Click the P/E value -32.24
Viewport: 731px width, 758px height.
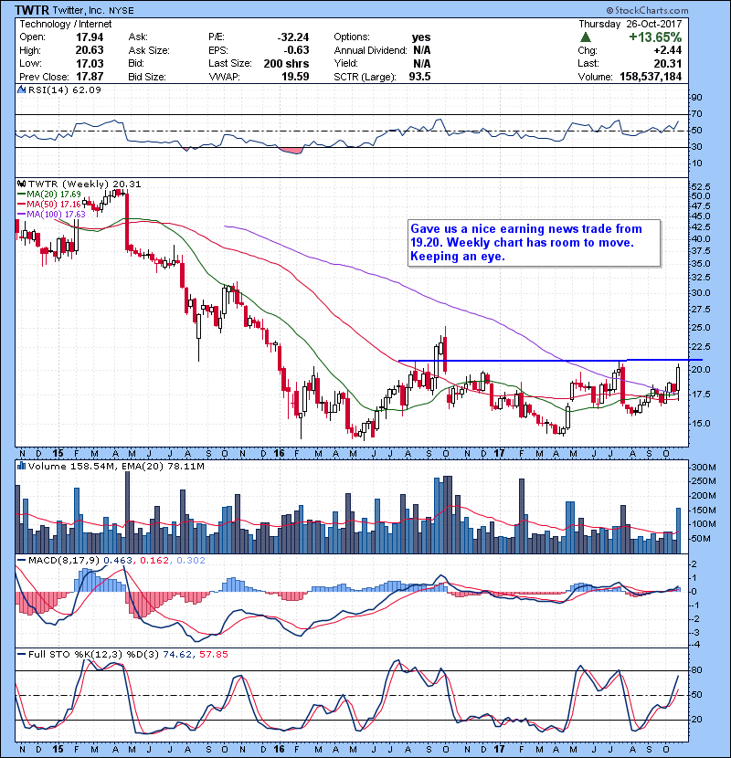(x=293, y=37)
